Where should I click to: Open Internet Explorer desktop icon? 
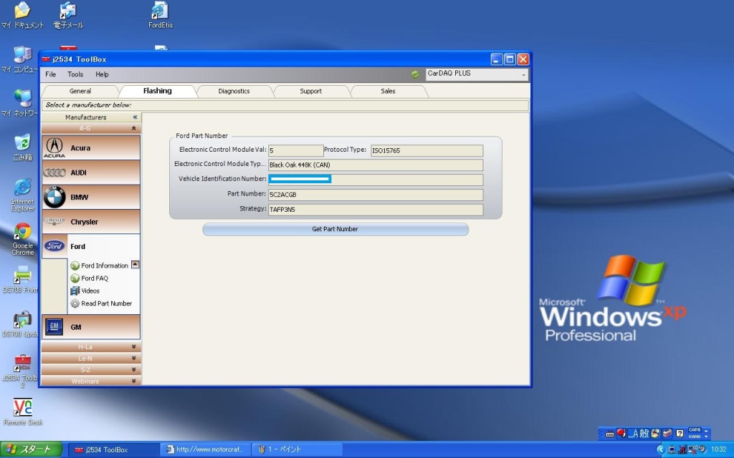(22, 195)
